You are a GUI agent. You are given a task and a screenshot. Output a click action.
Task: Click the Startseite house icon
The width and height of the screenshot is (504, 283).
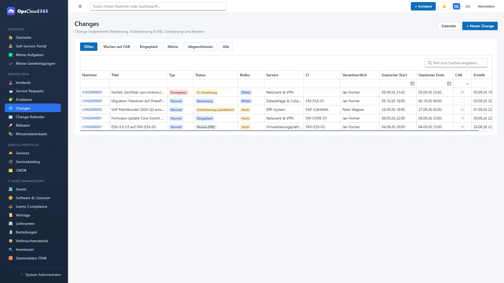tap(10, 37)
